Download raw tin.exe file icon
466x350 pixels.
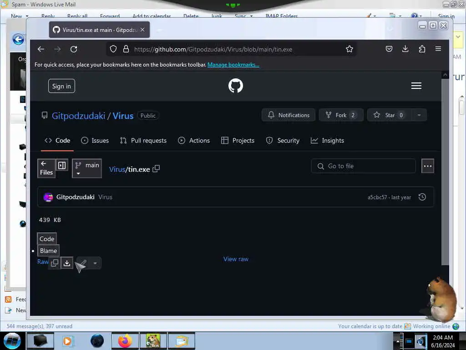coord(67,263)
